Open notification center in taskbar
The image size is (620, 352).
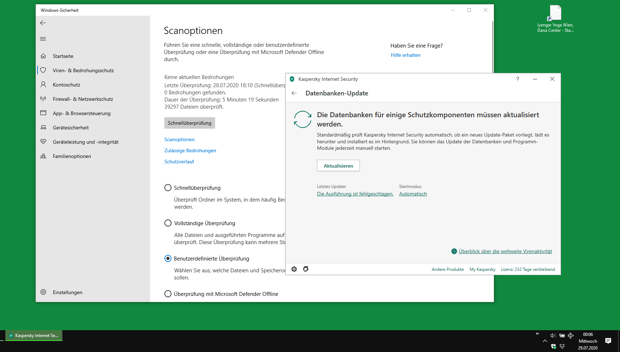pos(608,341)
